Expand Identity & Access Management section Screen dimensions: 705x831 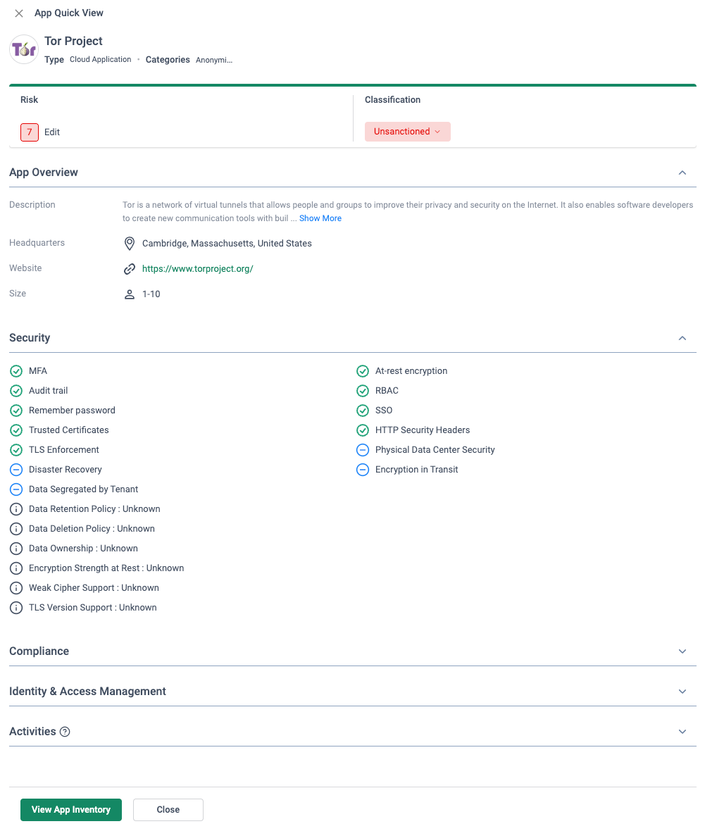[x=682, y=692]
